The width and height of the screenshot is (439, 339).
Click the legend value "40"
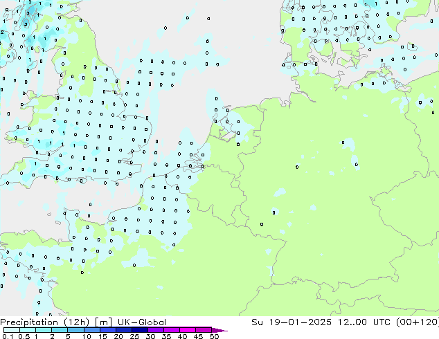[182, 336]
